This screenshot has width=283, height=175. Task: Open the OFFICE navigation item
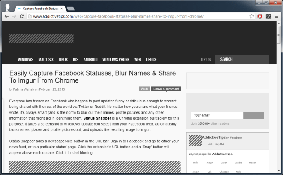151,59
